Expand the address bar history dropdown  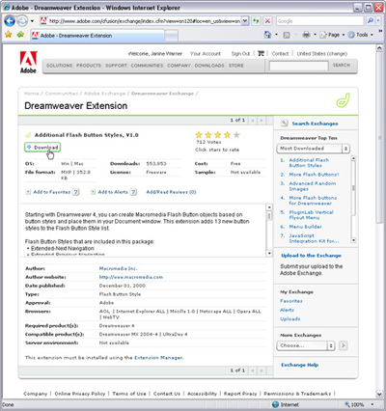pyautogui.click(x=245, y=21)
